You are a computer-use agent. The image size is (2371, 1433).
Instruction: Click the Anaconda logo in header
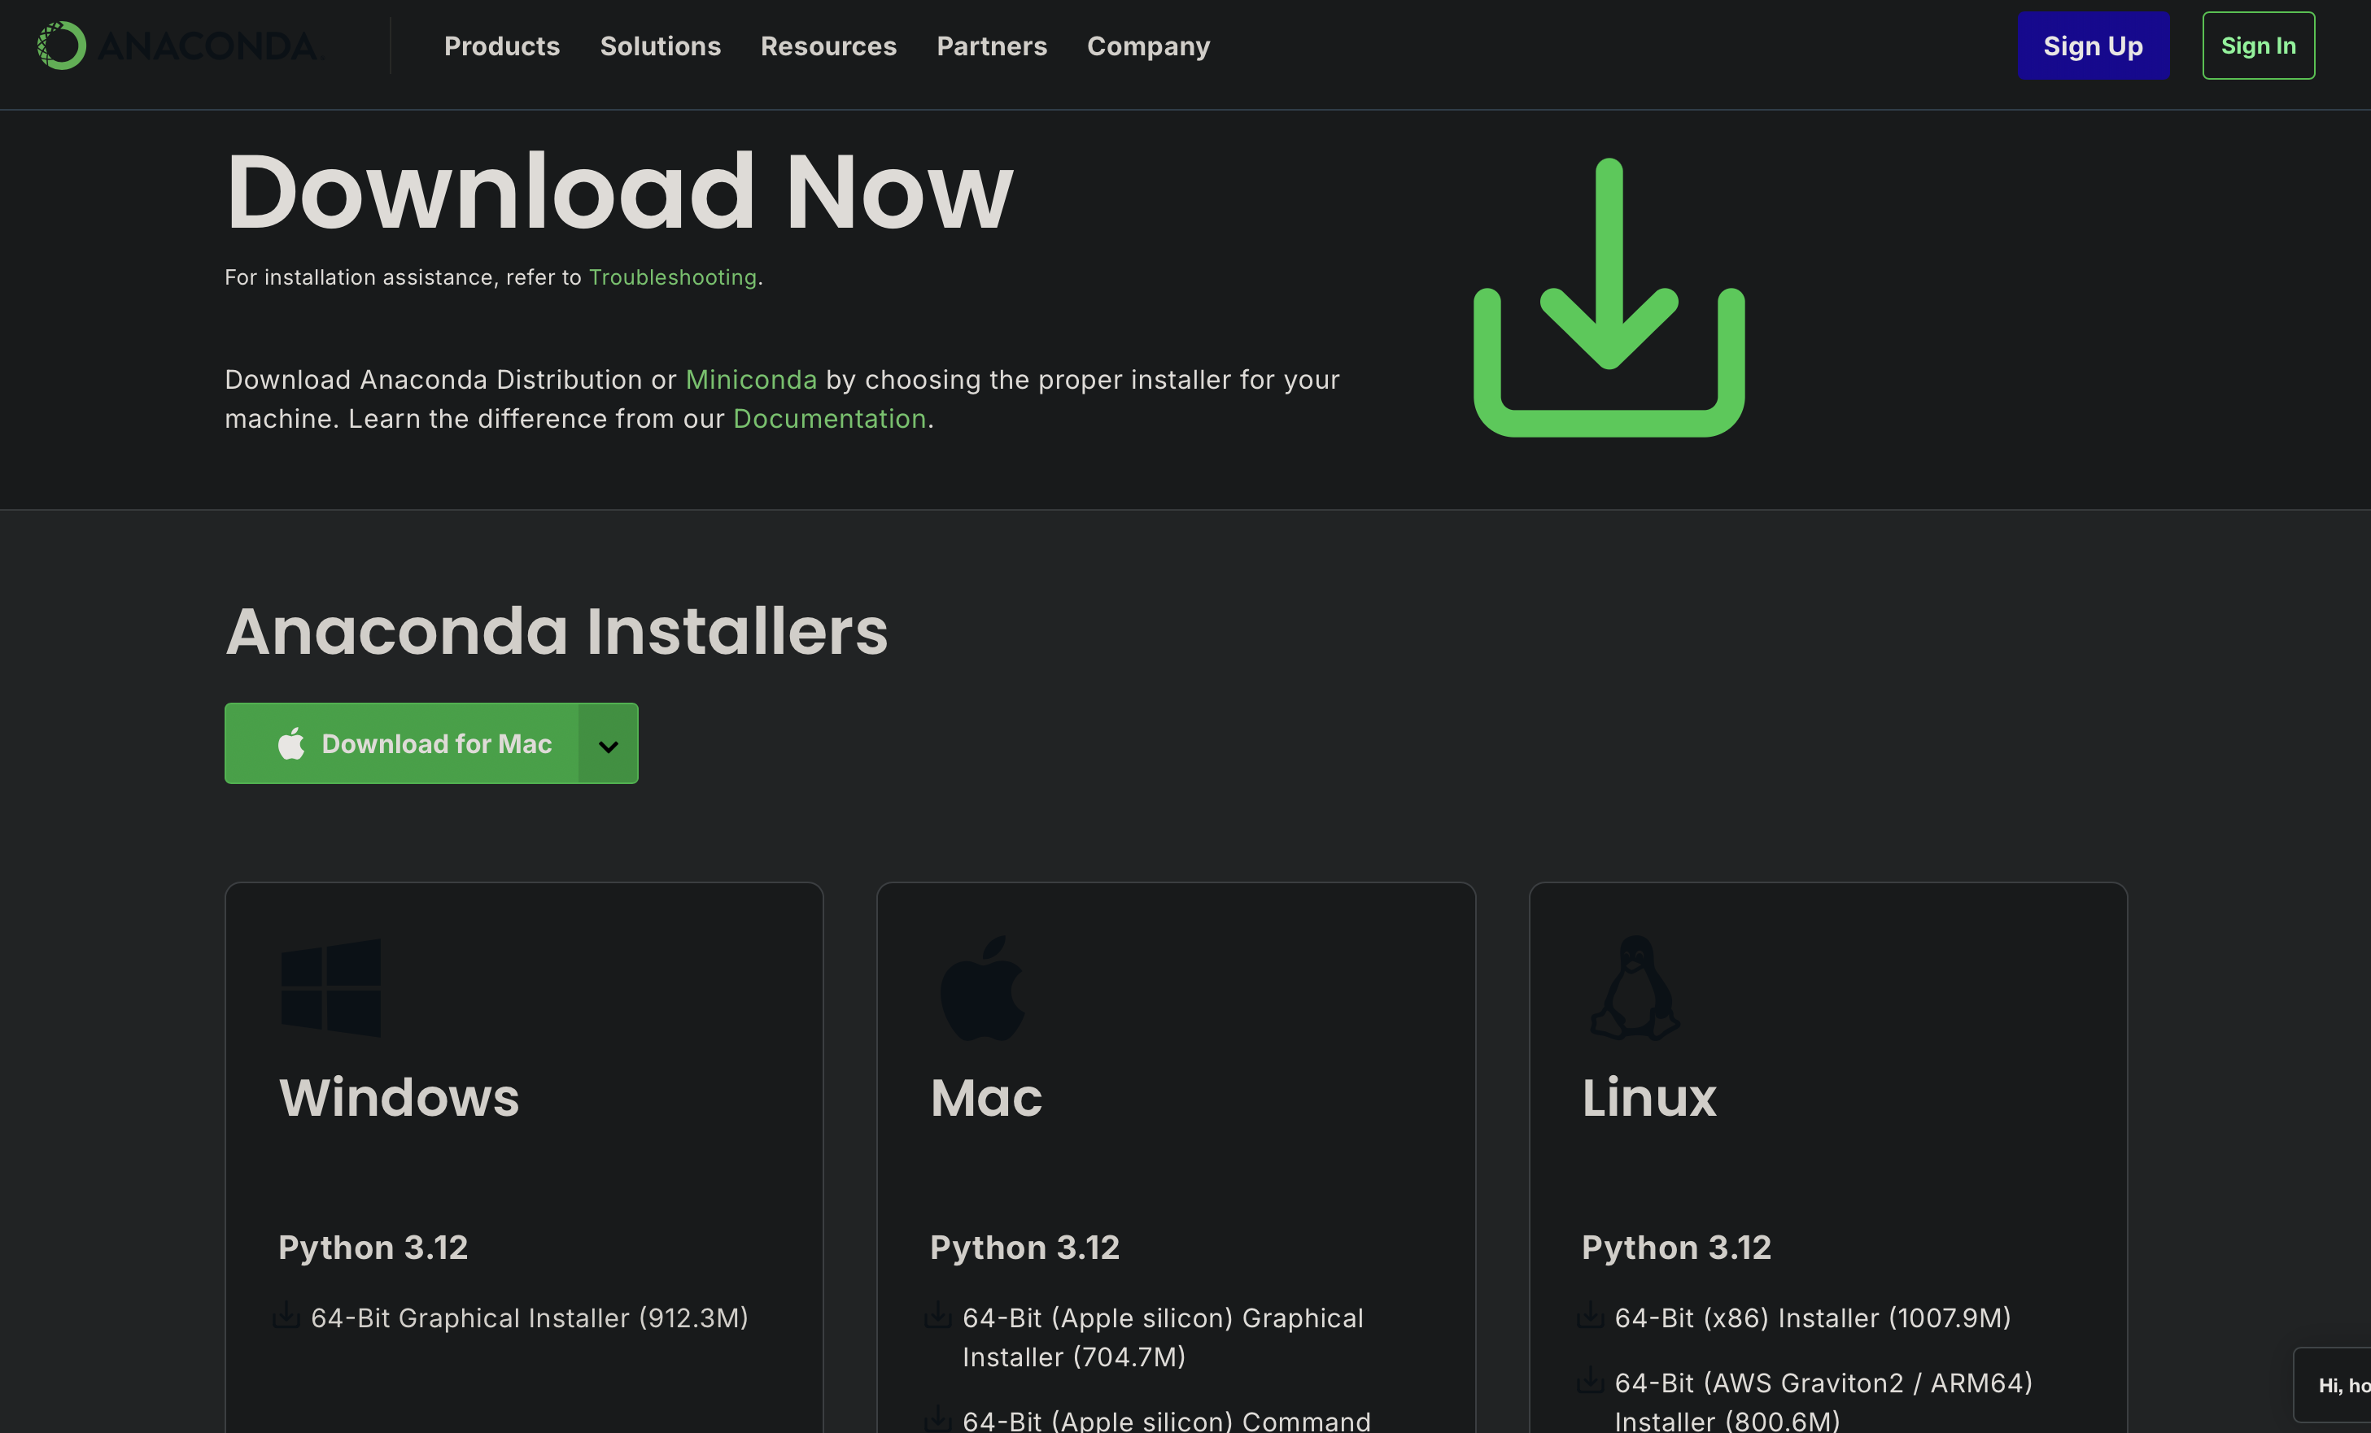(178, 46)
